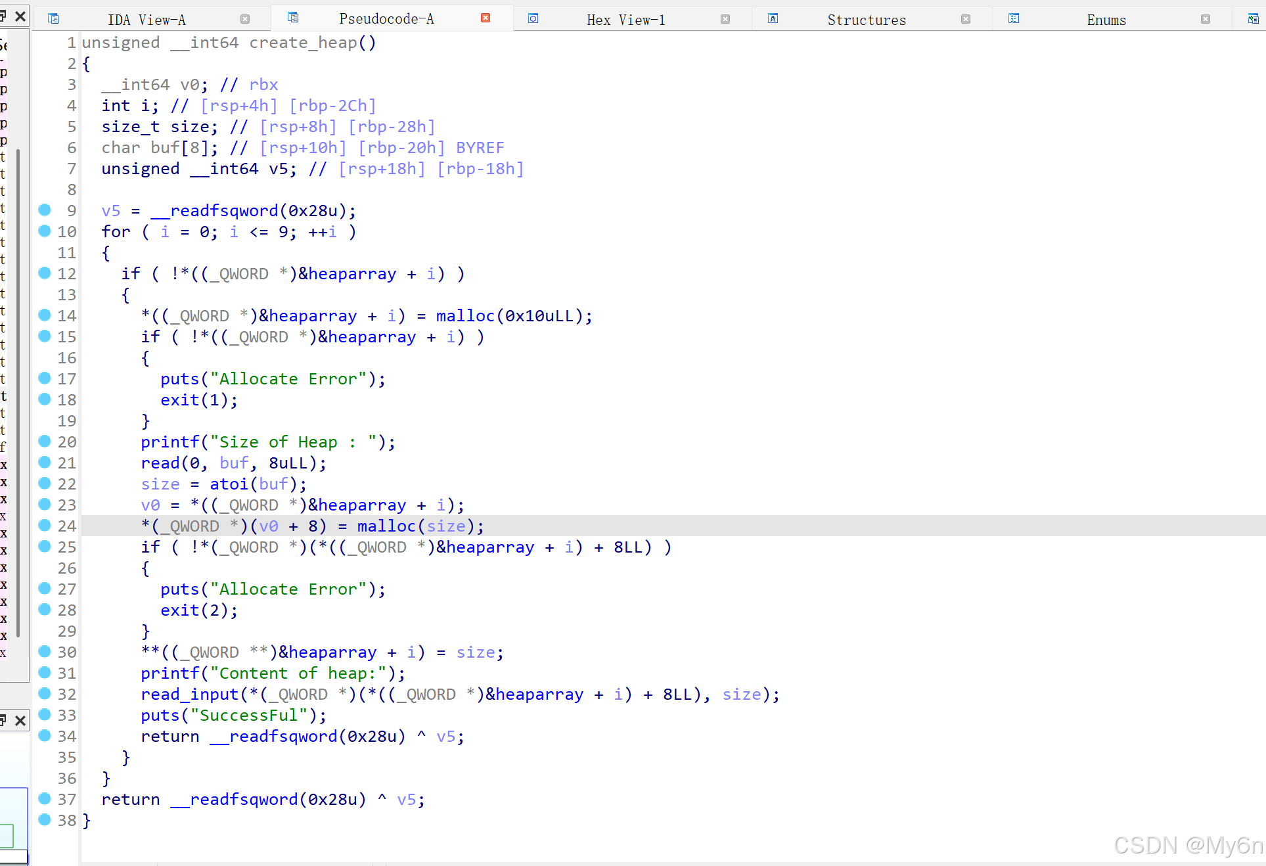Close the Enums tab
Viewport: 1266px width, 866px height.
coord(1206,20)
